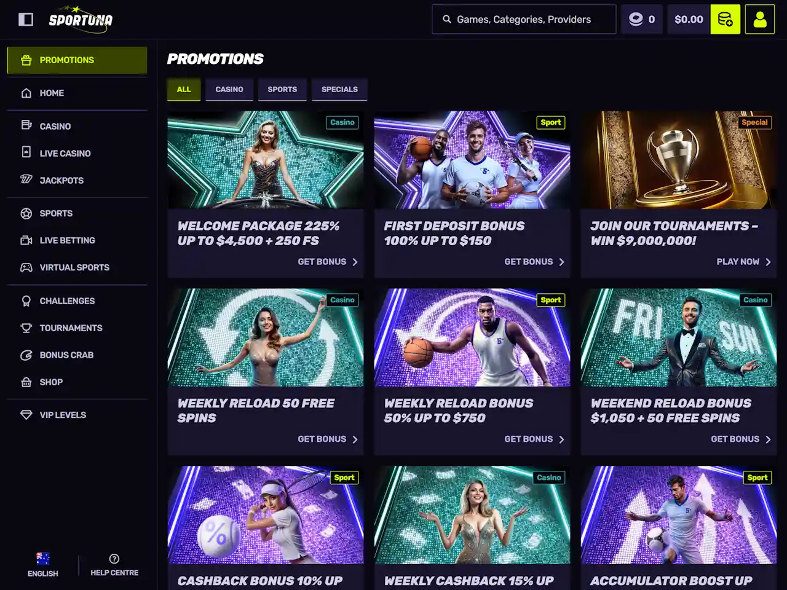The image size is (787, 590).
Task: Click Play Now on tournaments promotion
Action: coord(743,262)
